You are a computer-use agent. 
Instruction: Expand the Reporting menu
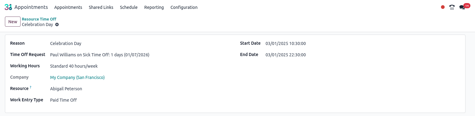(x=154, y=7)
